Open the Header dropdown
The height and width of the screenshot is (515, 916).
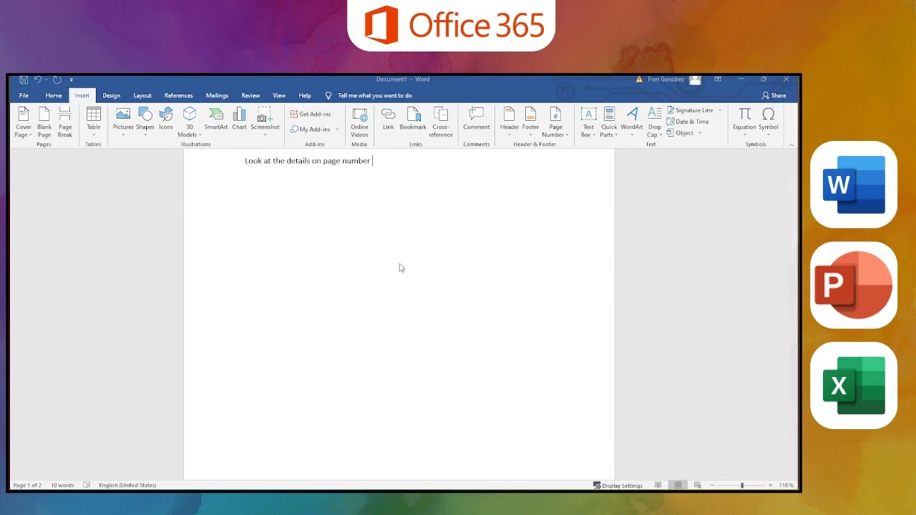click(509, 122)
